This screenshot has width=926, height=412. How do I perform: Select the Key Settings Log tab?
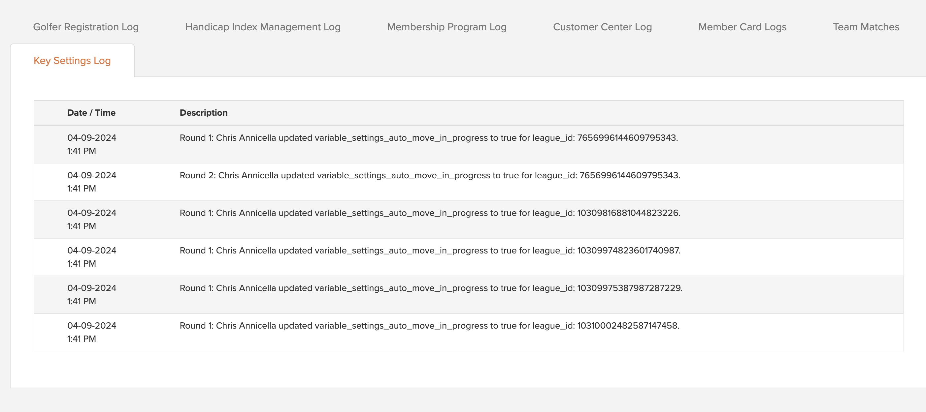point(72,61)
